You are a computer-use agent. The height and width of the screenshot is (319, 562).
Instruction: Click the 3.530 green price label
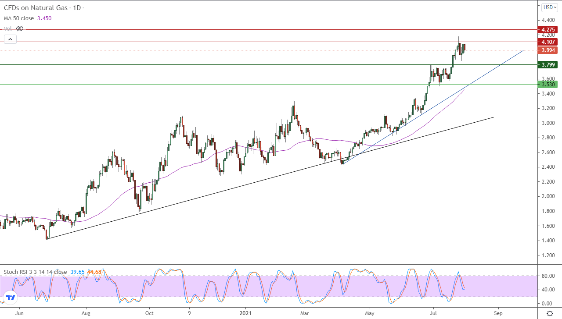pyautogui.click(x=548, y=85)
